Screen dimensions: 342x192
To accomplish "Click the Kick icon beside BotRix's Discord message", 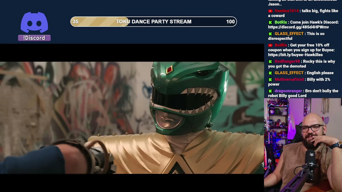I will pyautogui.click(x=270, y=22).
